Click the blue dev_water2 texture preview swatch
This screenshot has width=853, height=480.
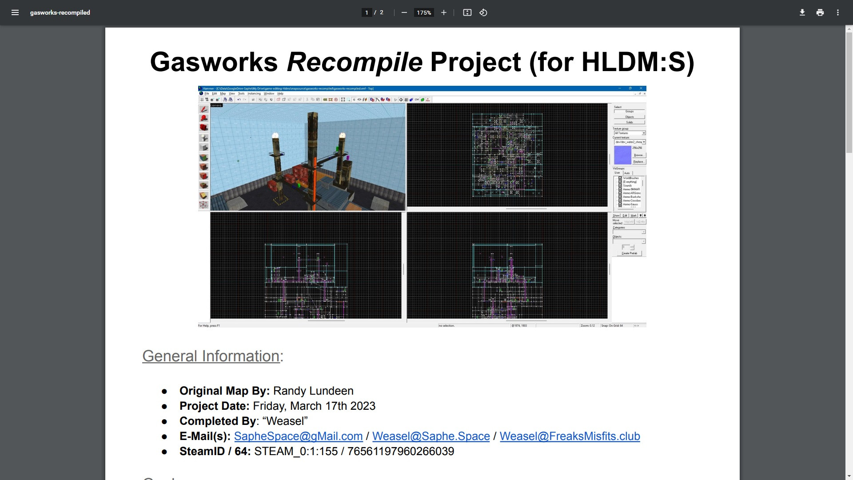click(622, 155)
